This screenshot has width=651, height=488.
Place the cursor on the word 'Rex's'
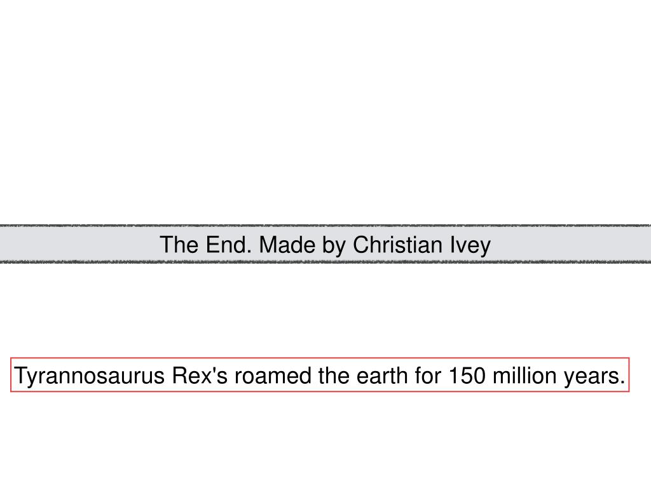(200, 376)
